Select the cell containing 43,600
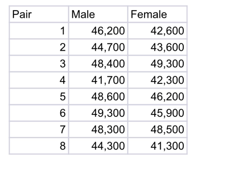 [158, 47]
